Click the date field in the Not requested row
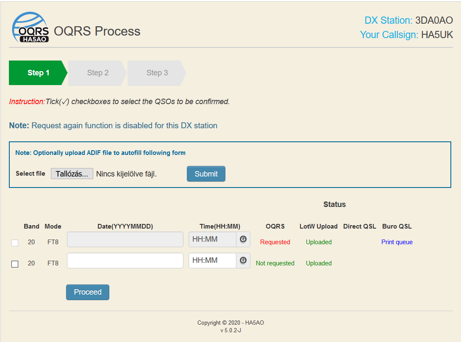This screenshot has width=461, height=342. click(x=125, y=261)
